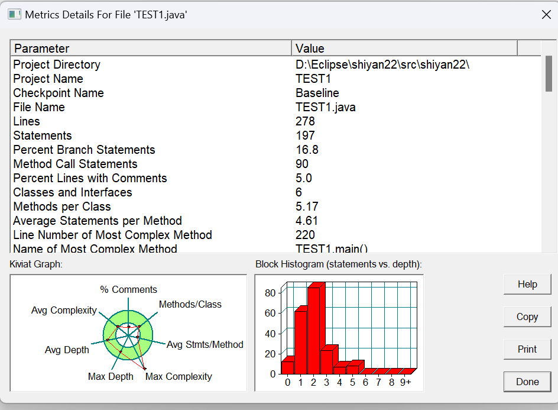Click the Method Call value 90
This screenshot has width=558, height=410.
pos(302,164)
